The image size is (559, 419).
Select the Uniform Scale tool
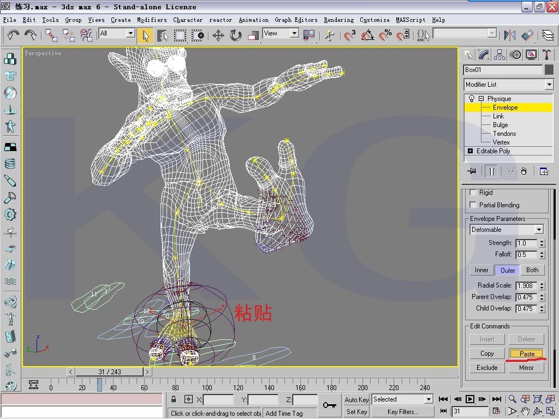click(x=253, y=35)
